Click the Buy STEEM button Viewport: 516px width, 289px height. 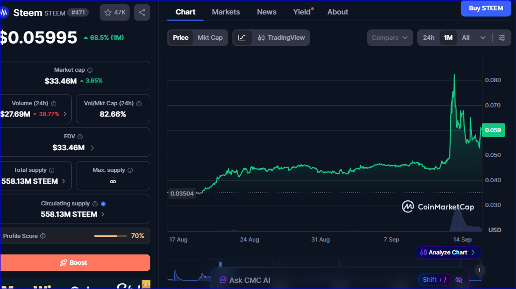(x=486, y=8)
